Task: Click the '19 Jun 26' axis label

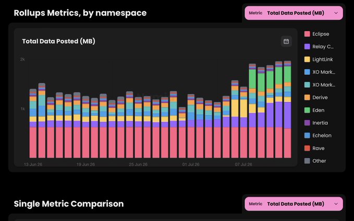Action: pos(86,164)
